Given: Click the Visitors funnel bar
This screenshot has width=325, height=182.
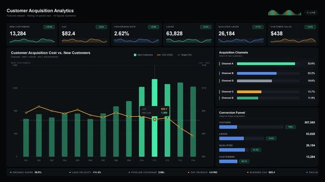Looking at the screenshot, I should [228, 127].
